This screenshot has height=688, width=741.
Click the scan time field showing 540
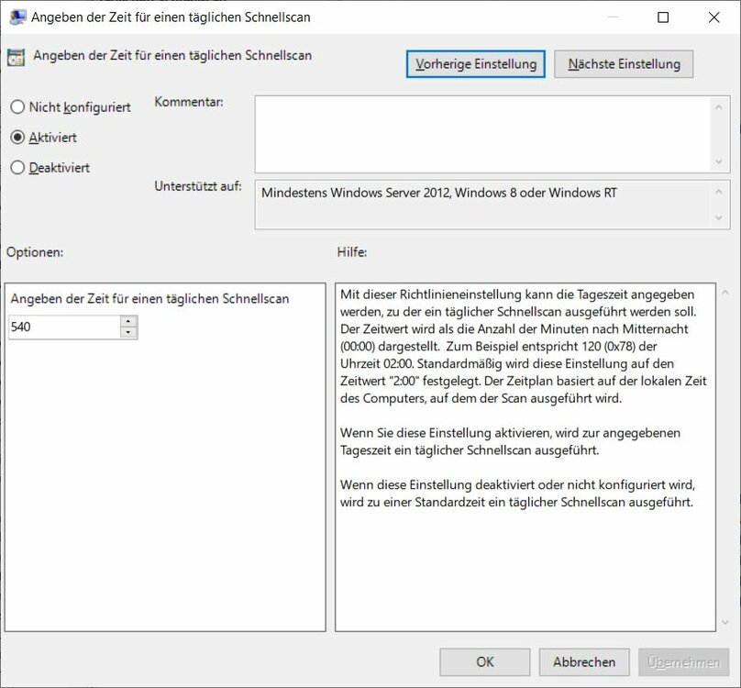63,327
